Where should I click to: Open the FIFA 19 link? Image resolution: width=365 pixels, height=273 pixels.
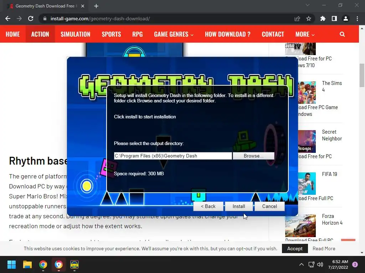pyautogui.click(x=329, y=174)
